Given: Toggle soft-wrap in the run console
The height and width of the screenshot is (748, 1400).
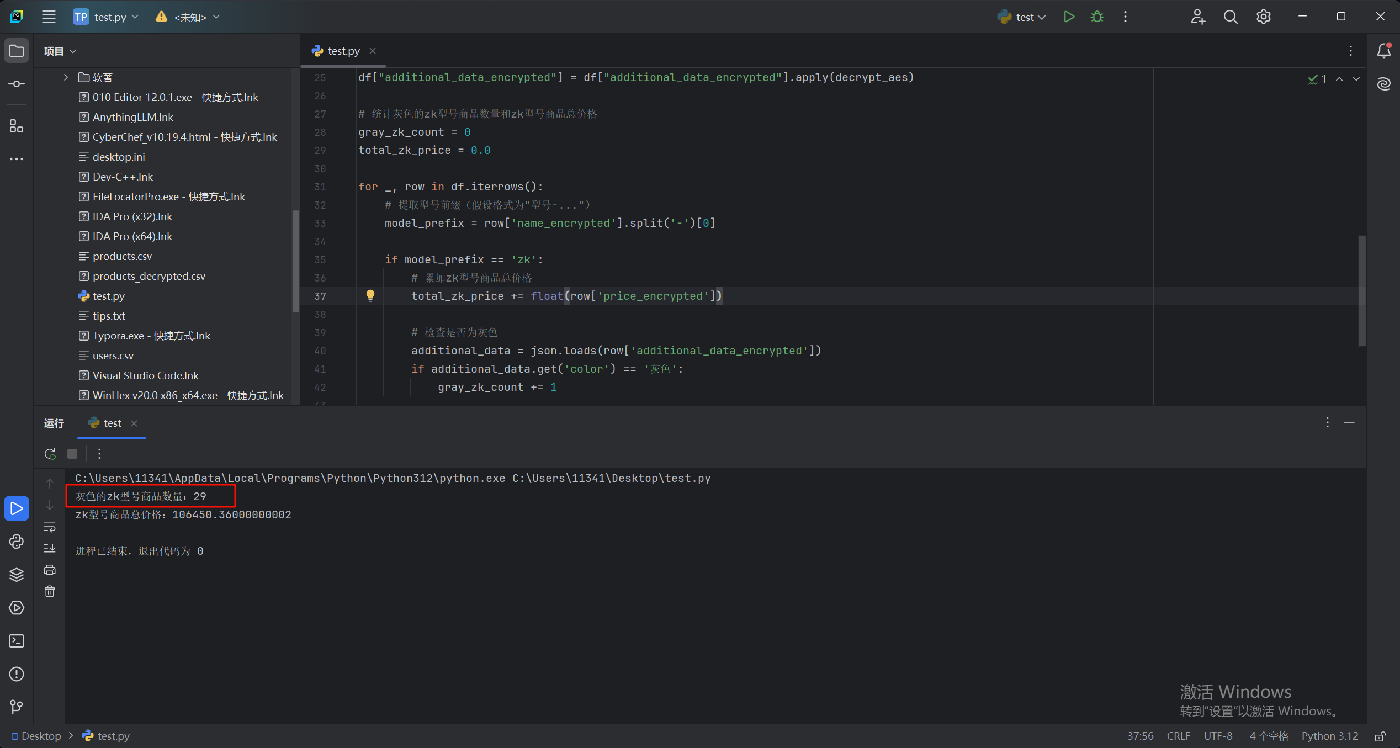Looking at the screenshot, I should click(50, 527).
